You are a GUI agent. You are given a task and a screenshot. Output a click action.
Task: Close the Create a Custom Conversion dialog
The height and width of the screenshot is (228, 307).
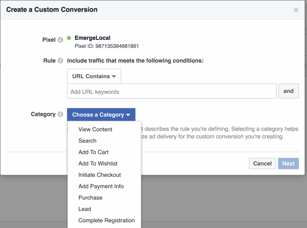pos(296,10)
